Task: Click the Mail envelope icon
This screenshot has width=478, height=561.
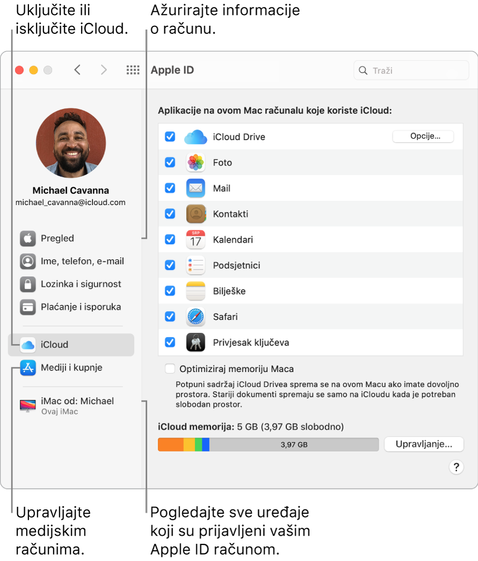Action: click(195, 188)
